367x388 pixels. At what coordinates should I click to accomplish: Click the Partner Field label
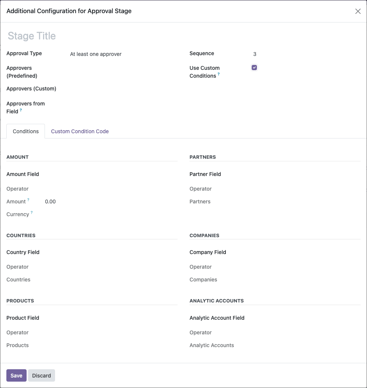[x=205, y=174]
